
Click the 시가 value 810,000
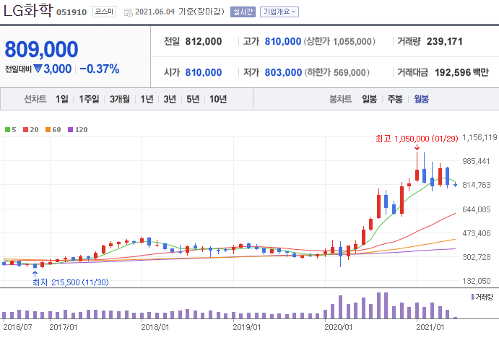(x=204, y=72)
